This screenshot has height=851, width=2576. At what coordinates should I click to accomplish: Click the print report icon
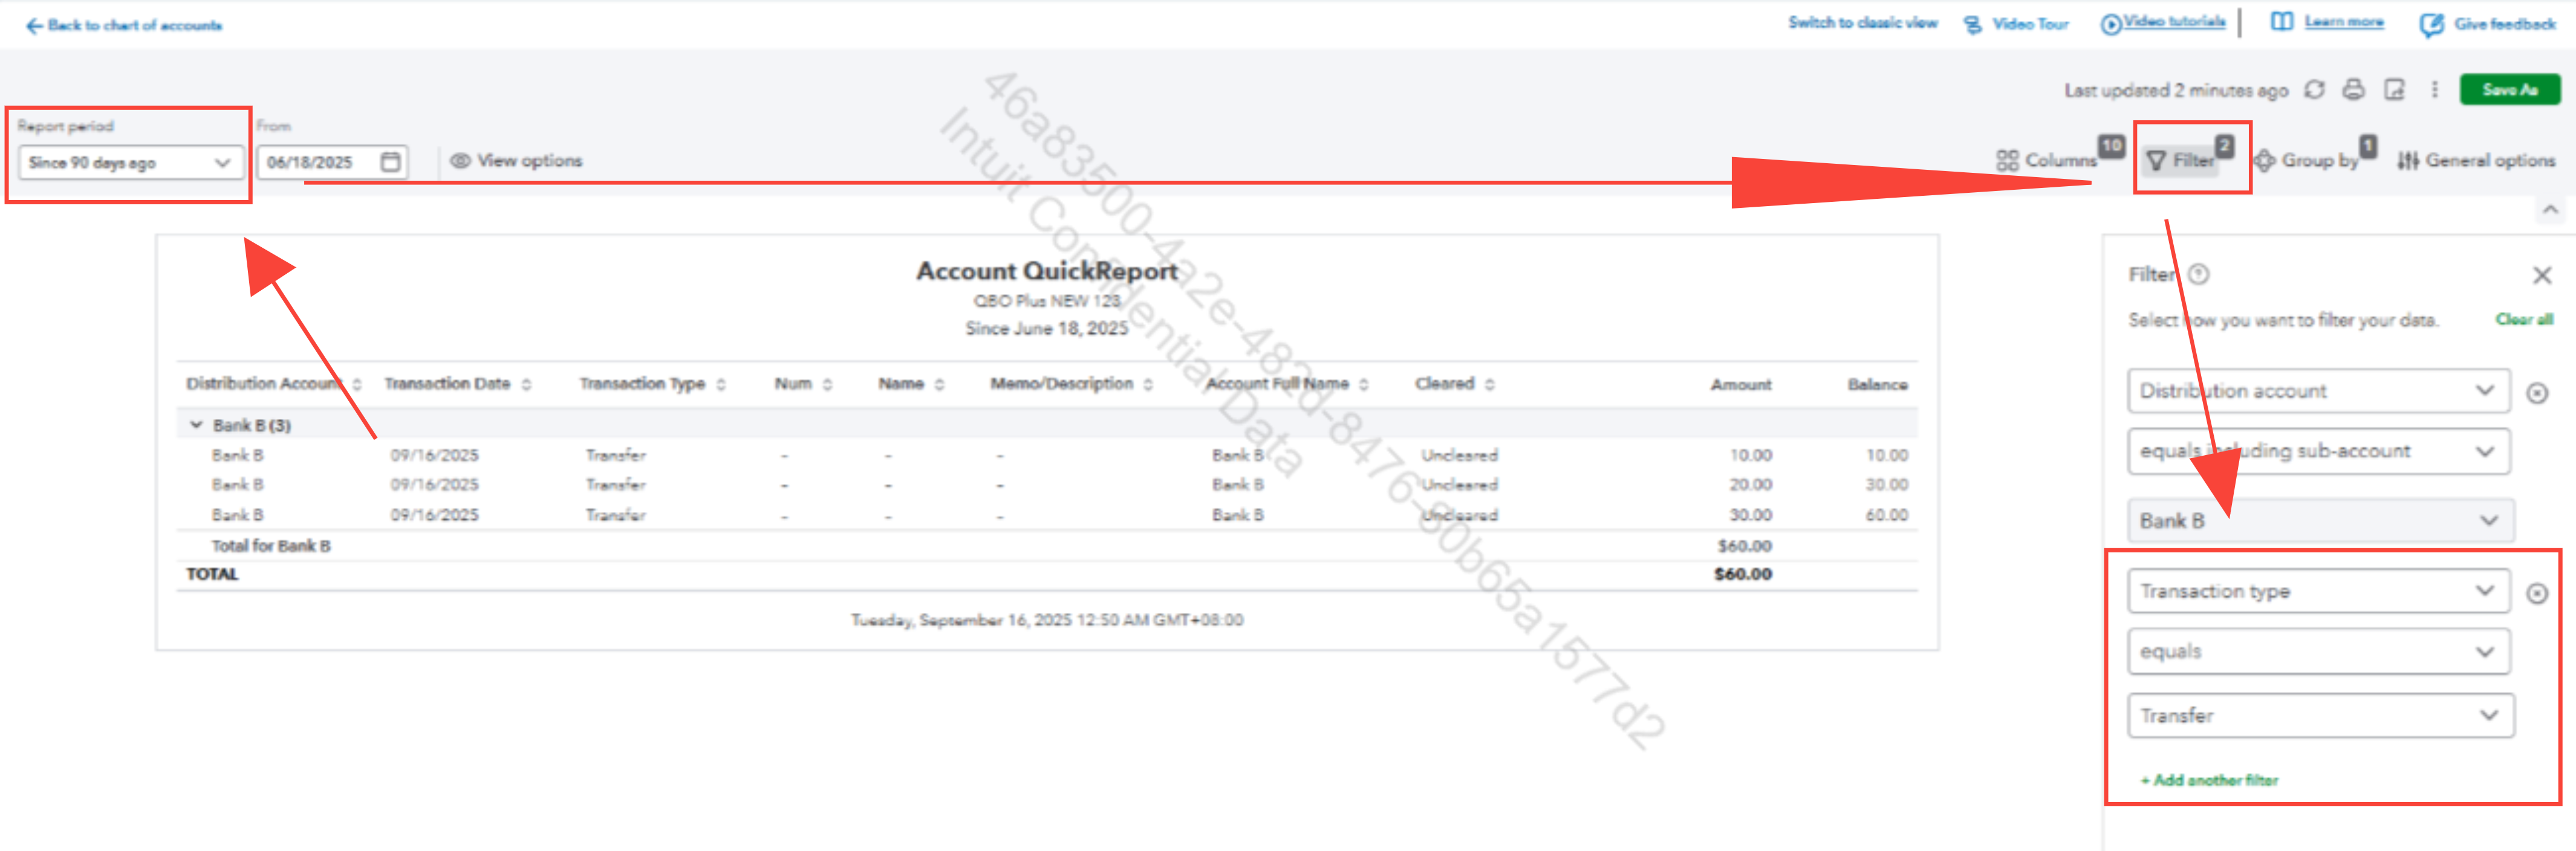coord(2354,90)
